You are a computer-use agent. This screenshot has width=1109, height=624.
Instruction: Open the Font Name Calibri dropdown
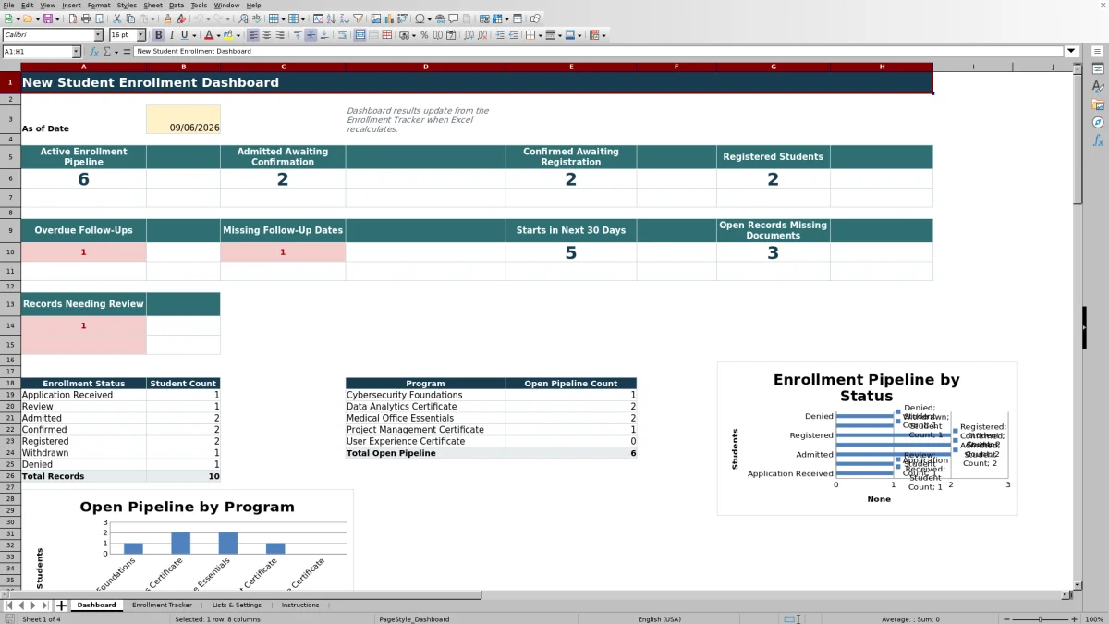coord(98,35)
